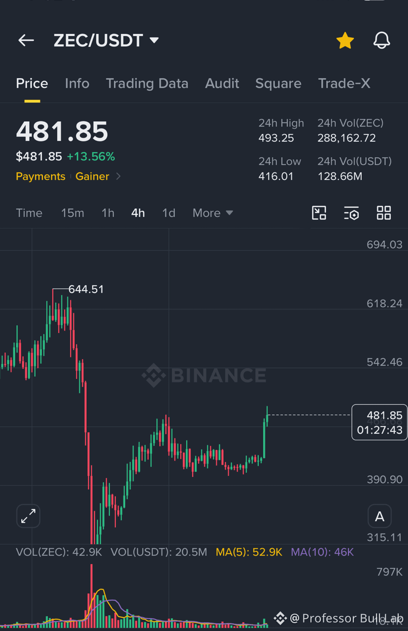Screen dimensions: 408x631
Task: Open the grid layout icon
Action: [x=384, y=213]
